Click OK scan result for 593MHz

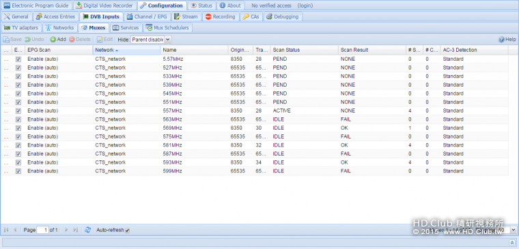tap(344, 162)
